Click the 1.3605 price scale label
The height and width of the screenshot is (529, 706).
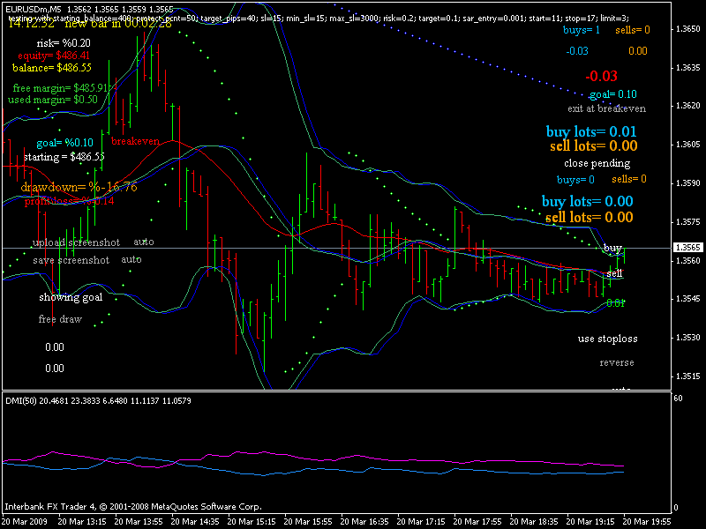point(688,145)
